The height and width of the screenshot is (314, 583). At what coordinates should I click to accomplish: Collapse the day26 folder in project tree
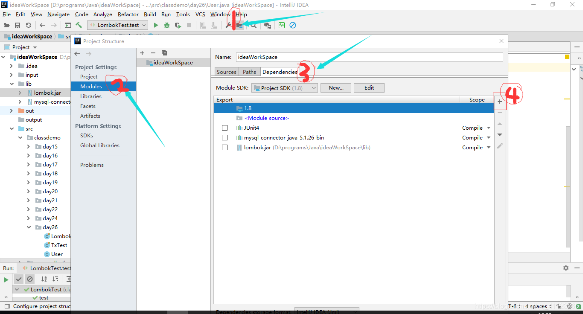[29, 227]
